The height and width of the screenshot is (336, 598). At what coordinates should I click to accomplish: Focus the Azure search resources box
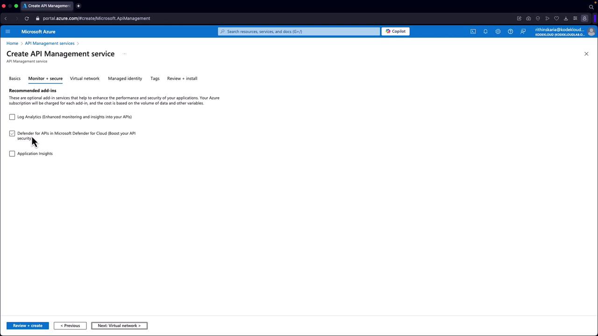[x=299, y=31]
